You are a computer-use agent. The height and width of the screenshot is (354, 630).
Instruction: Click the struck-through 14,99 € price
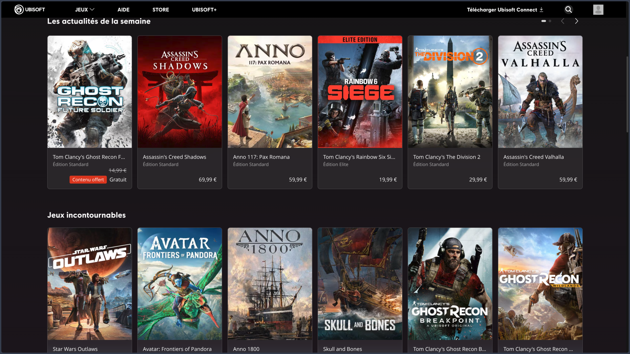(117, 170)
